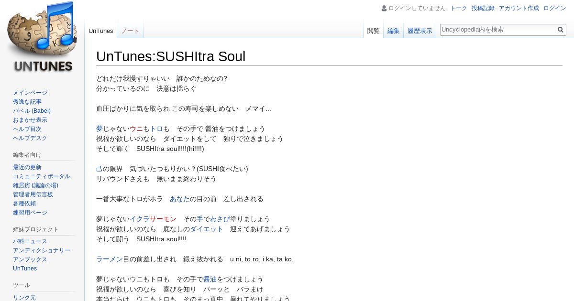Open リンク元 tools link
The image size is (574, 301).
click(x=24, y=298)
